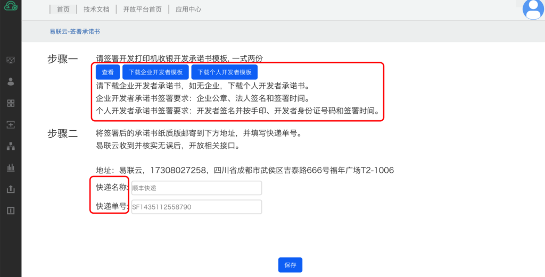Click the plus-in-frame sidebar icon
Screen dimensions: 545x277
tap(11, 124)
